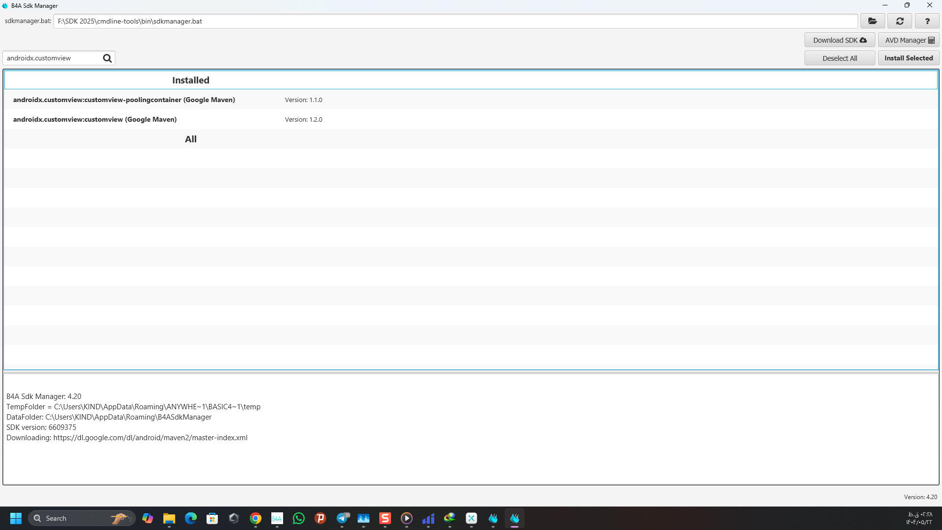Viewport: 942px width, 530px height.
Task: Click the Installed section header
Action: (190, 80)
